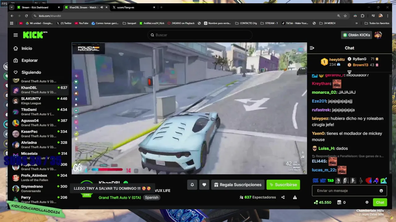Viewport: 396px width, 222px height.
Task: Click Regala Suscripciones button
Action: coord(238,185)
